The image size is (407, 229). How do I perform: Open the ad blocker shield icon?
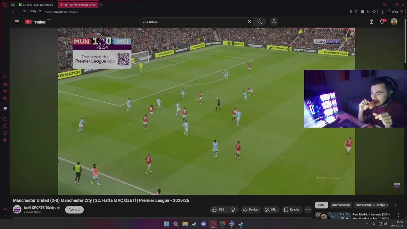[x=362, y=12]
